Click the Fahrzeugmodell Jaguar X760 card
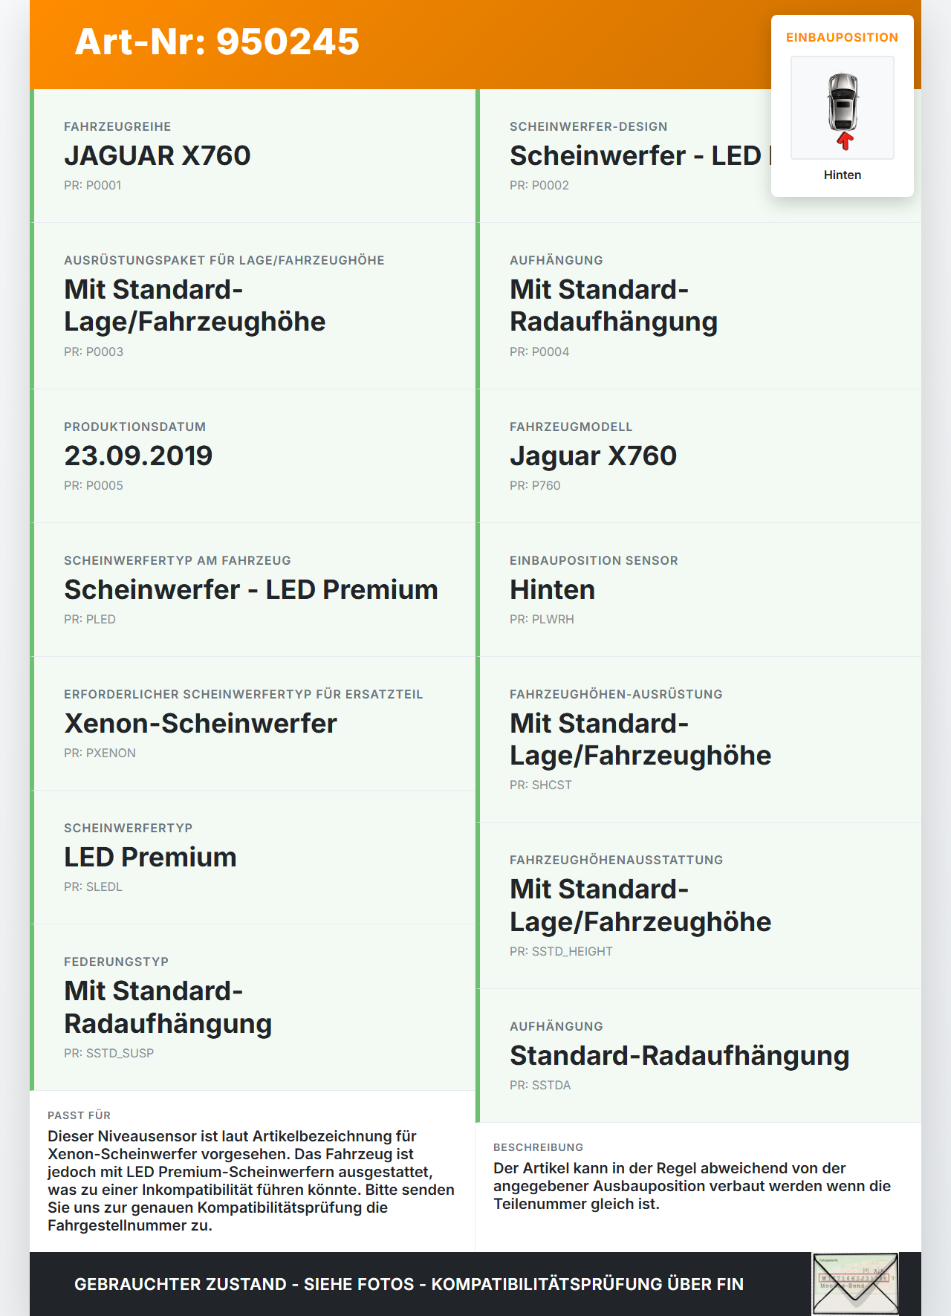The height and width of the screenshot is (1316, 951). pos(698,456)
